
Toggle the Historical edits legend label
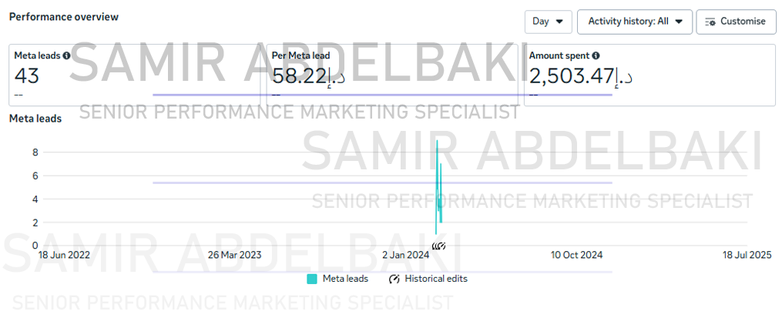pos(436,279)
